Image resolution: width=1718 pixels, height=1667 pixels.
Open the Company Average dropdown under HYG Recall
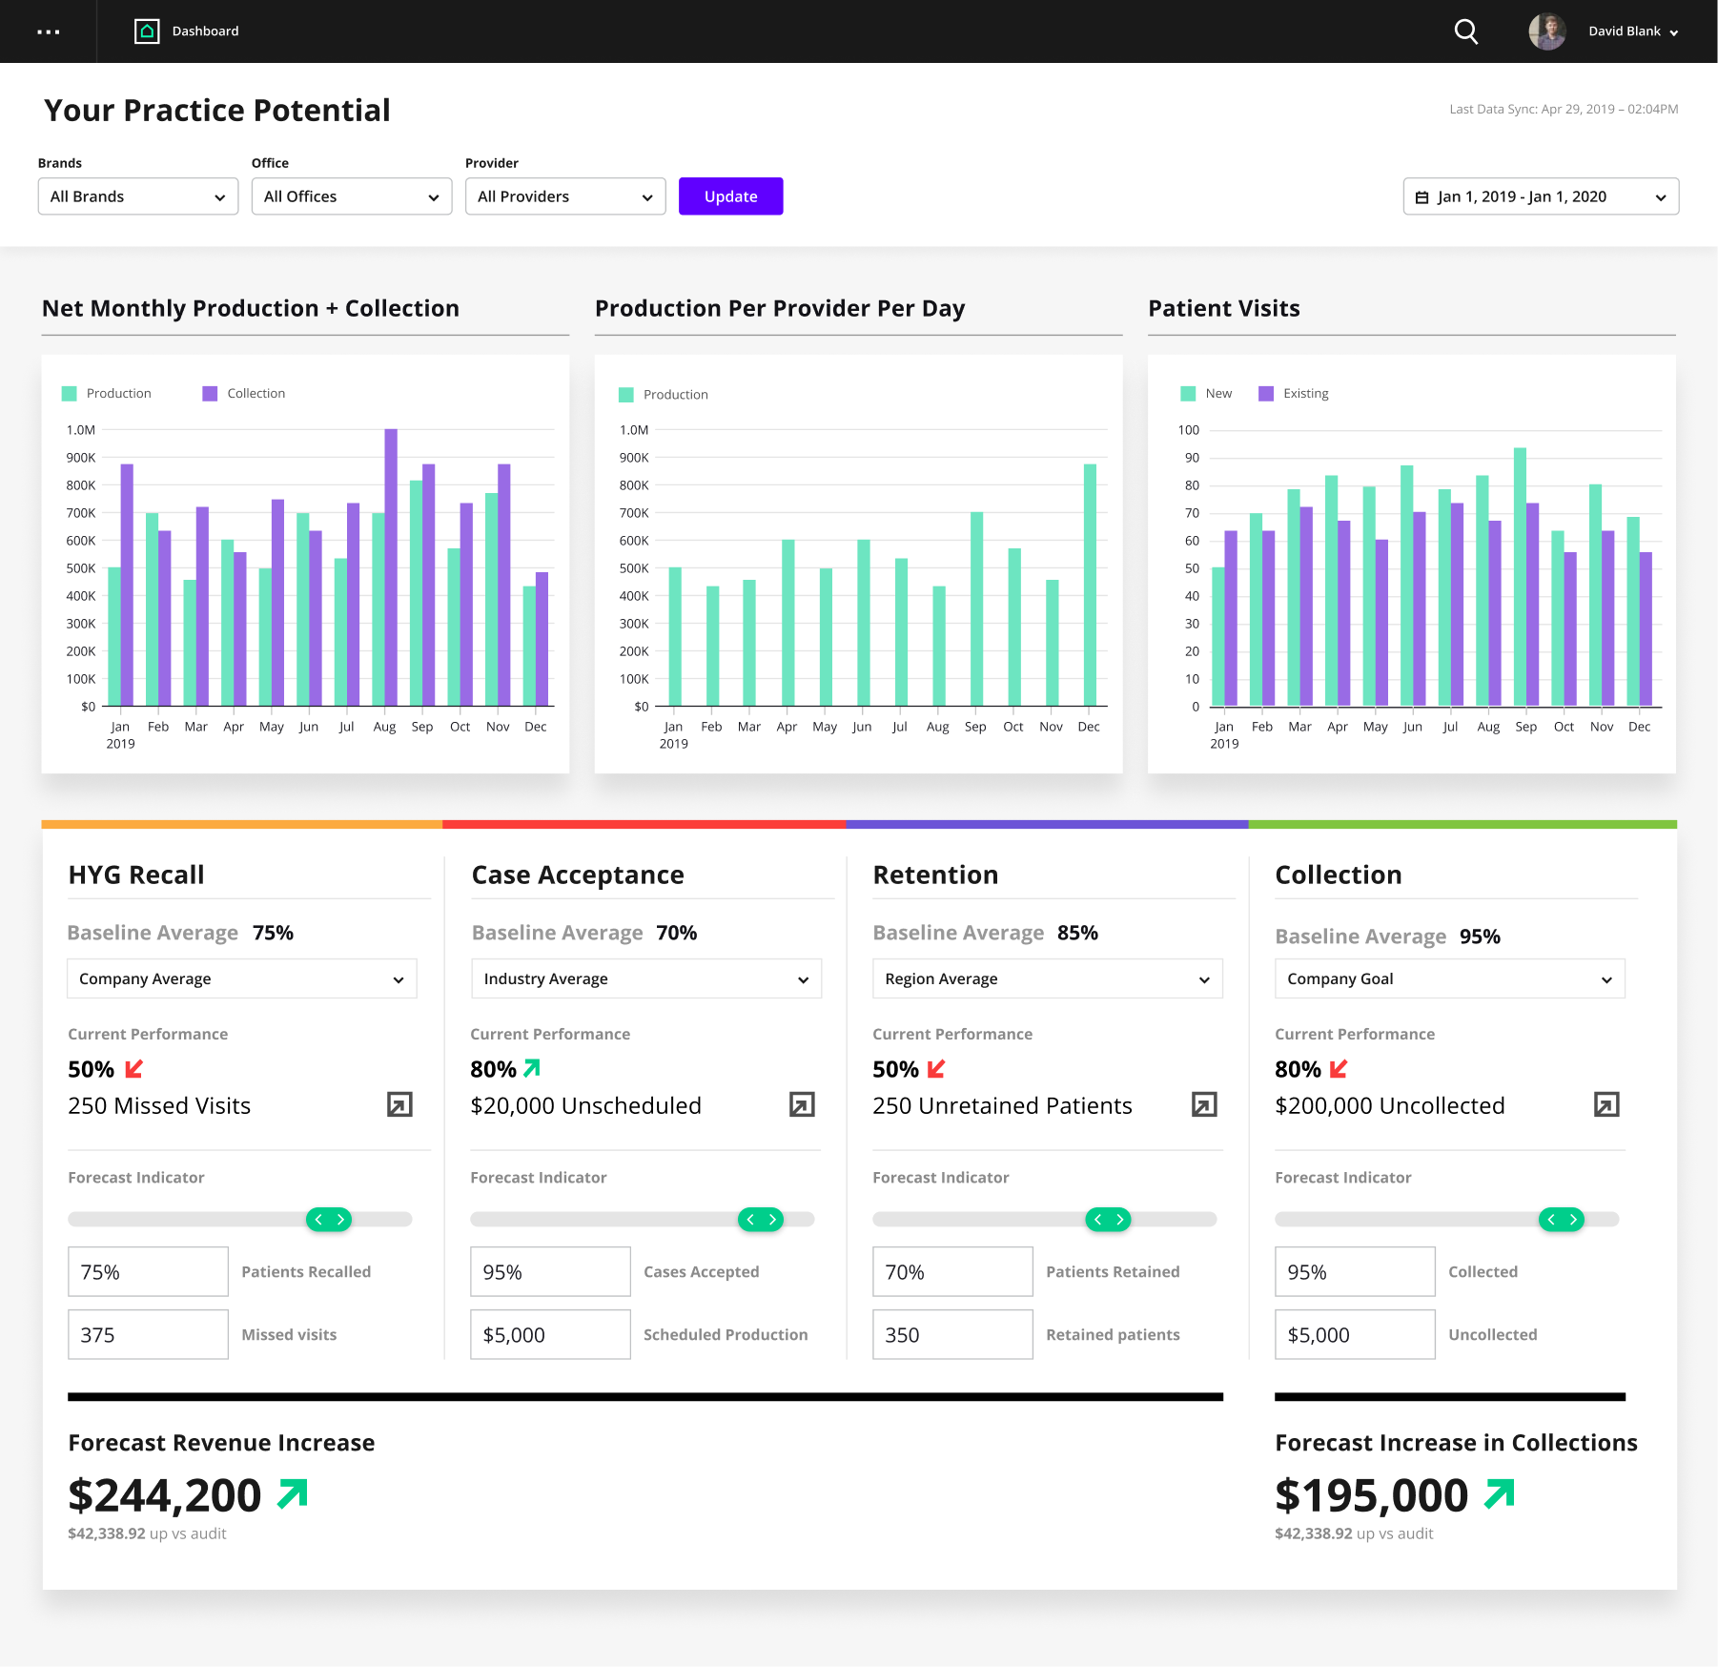[x=241, y=978]
